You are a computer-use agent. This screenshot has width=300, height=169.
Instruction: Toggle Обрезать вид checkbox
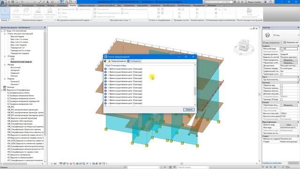click(281, 85)
